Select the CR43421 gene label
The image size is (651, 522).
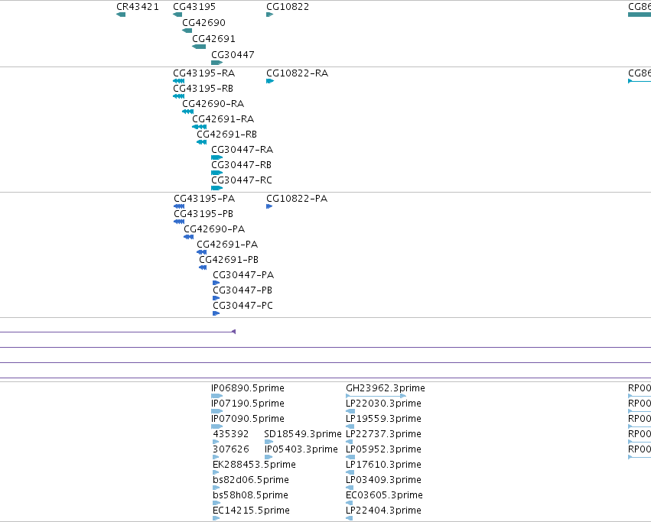click(x=138, y=7)
